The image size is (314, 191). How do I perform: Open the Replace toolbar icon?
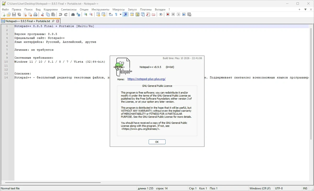click(78, 14)
